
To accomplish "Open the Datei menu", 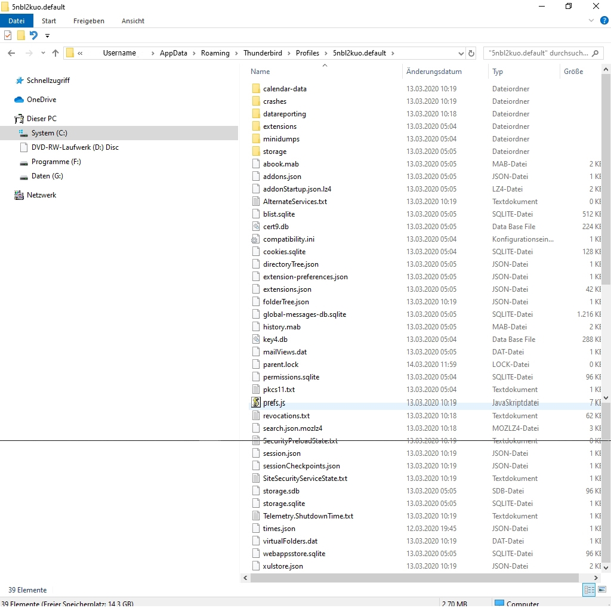I will (17, 21).
